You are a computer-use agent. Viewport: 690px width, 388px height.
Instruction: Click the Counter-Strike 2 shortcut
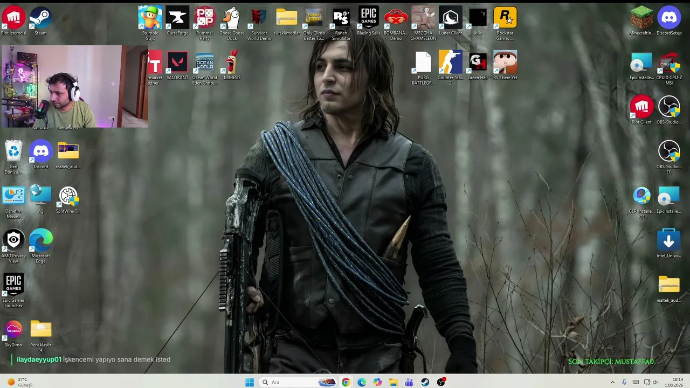click(451, 68)
